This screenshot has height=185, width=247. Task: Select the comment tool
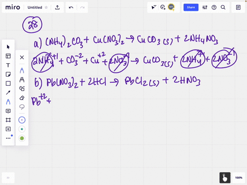[8, 111]
